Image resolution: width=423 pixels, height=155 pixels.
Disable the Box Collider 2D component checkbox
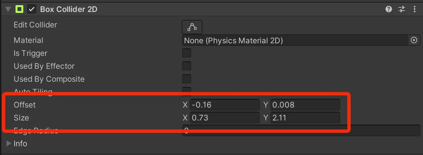(x=32, y=9)
